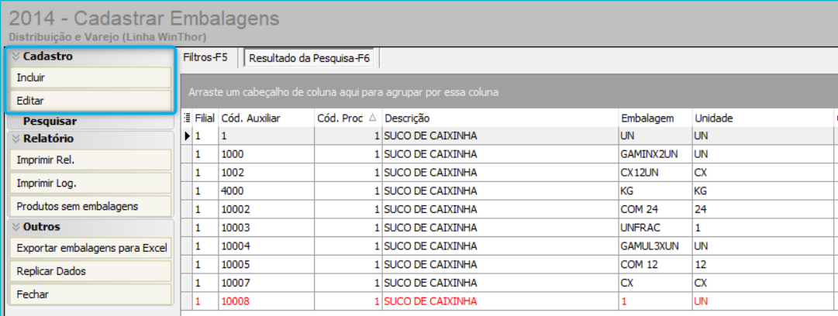The height and width of the screenshot is (316, 838).
Task: Click the grid column chooser icon
Action: pyautogui.click(x=187, y=118)
